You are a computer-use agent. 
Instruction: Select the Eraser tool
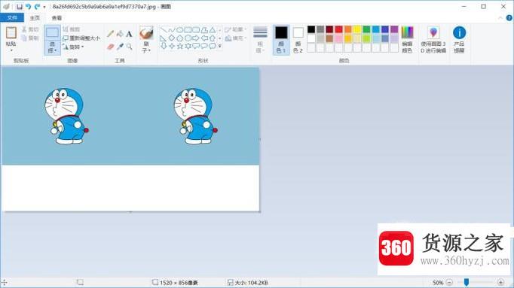click(111, 47)
